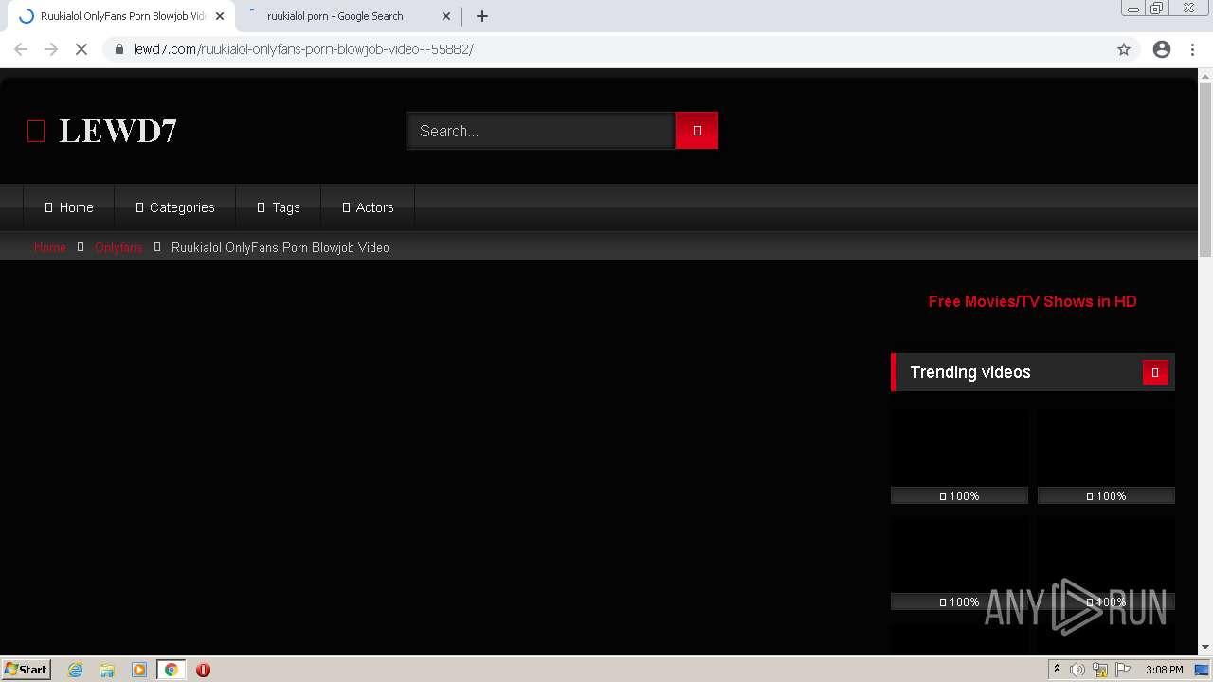The height and width of the screenshot is (682, 1213).
Task: View site security lock info
Action: point(119,49)
